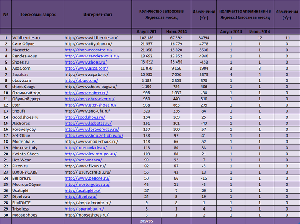The image size is (300, 224).
Task: Select the http://mooseshoes.ru/ cell
Action: [98, 215]
